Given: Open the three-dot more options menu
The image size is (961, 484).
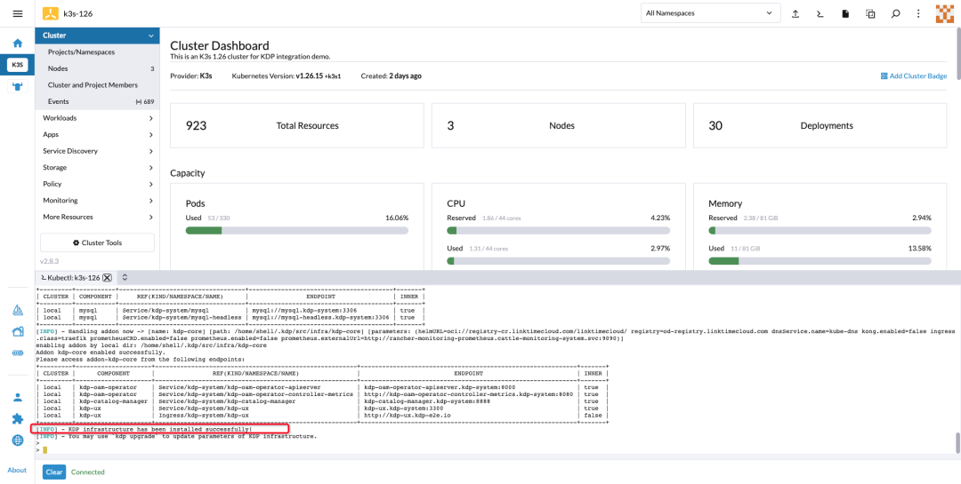Looking at the screenshot, I should [x=918, y=13].
